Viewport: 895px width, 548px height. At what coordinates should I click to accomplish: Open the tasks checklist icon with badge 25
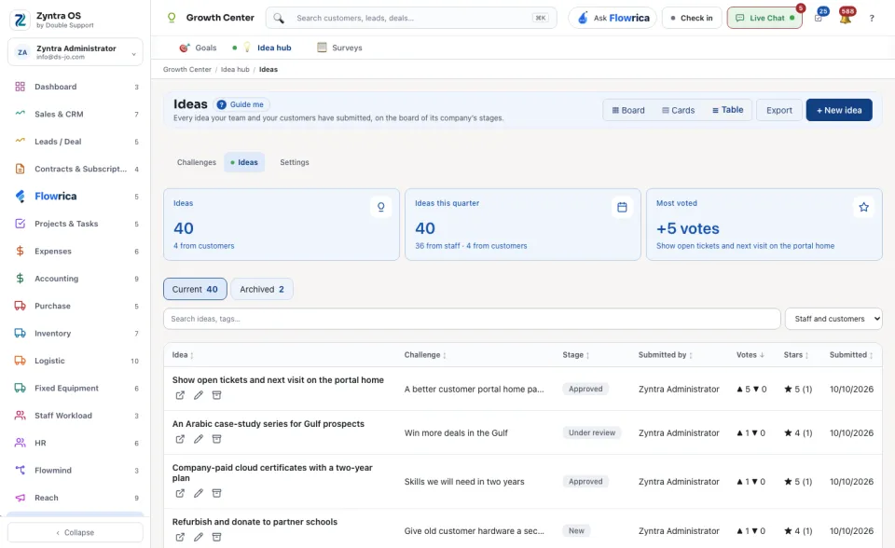tap(819, 18)
